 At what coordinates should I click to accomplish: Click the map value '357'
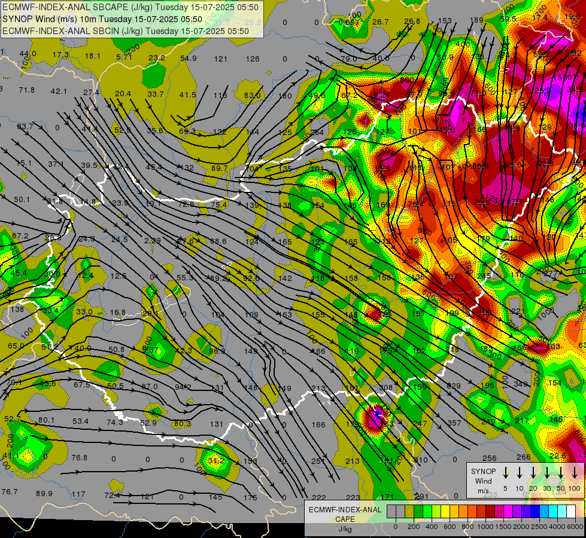tap(454, 423)
